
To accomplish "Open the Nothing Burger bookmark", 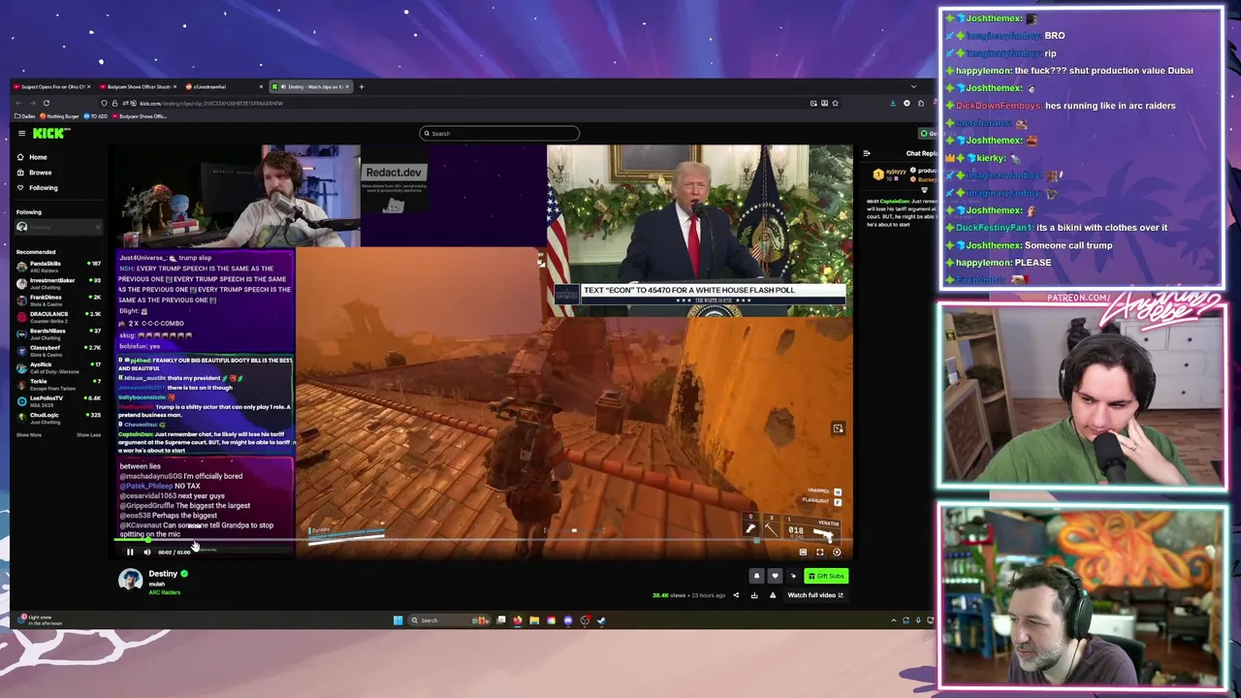I will (60, 116).
